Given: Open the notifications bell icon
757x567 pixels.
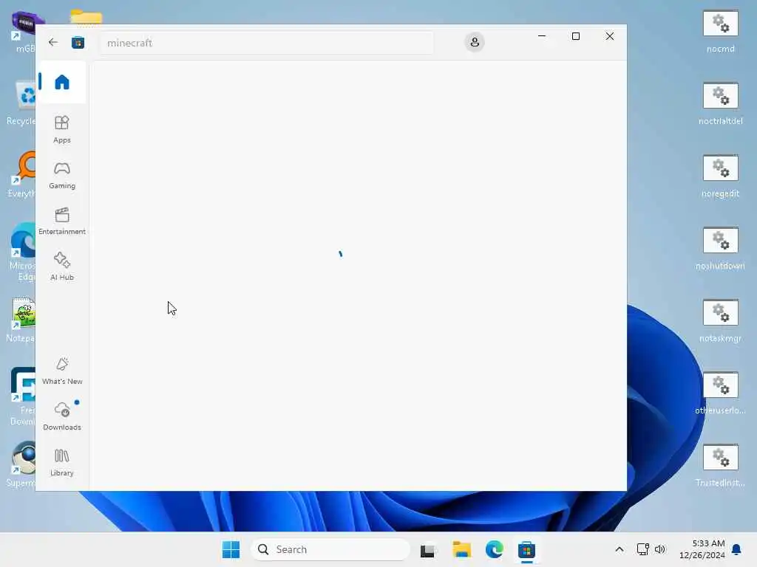Looking at the screenshot, I should [x=737, y=549].
